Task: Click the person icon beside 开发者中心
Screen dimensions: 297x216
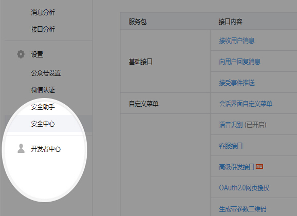Action: pyautogui.click(x=21, y=148)
